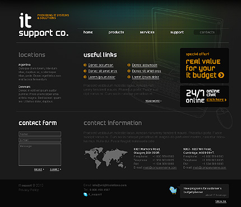Open the 'click here' online chat link
Viewport: 241px width, 207px height.
tap(216, 100)
